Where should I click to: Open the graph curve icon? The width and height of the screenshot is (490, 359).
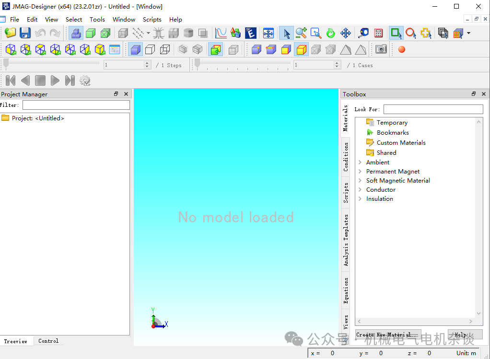click(221, 33)
